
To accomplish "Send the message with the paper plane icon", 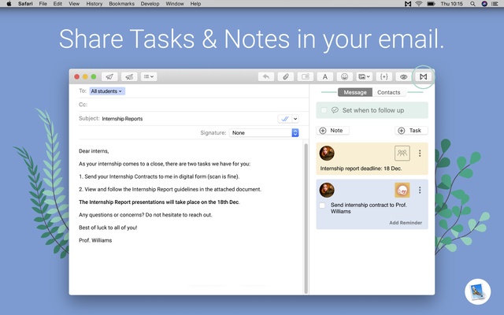I will [x=109, y=76].
